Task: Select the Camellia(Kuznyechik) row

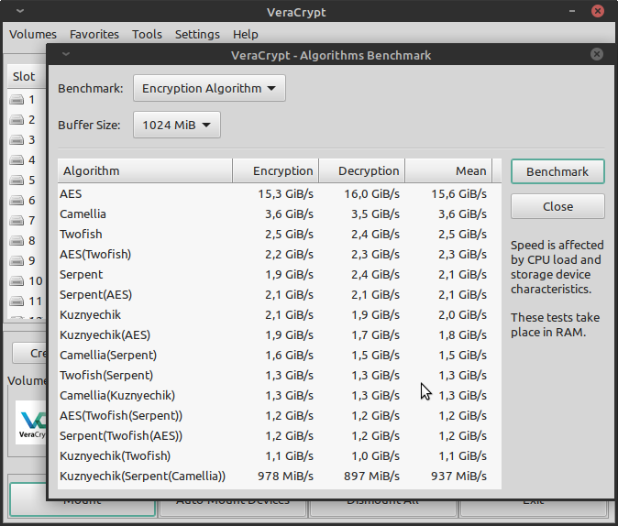Action: [280, 396]
